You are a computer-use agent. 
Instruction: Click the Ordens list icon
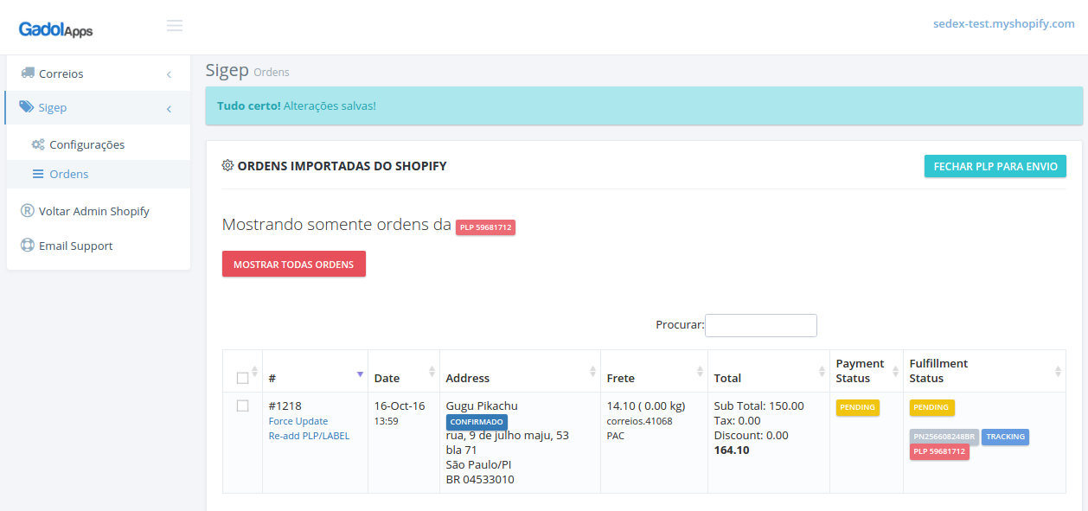(38, 174)
